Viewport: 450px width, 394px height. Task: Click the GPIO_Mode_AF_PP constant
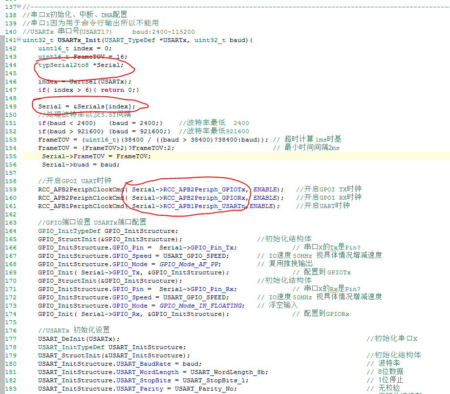190,264
